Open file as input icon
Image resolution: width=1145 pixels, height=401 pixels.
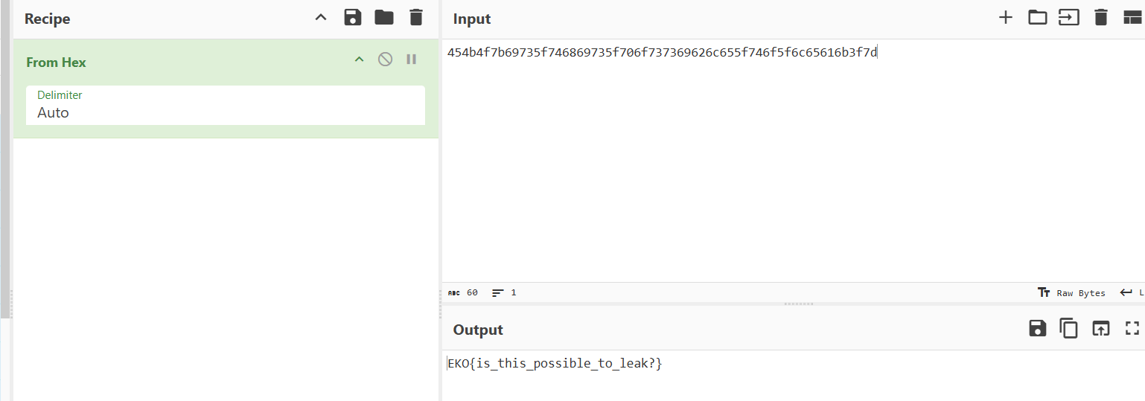(1069, 18)
